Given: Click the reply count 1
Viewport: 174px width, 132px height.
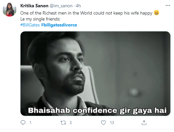Looking at the screenshot, I should [x=30, y=123].
